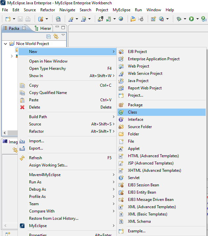Image resolution: width=208 pixels, height=236 pixels.
Task: Select New in the context menu
Action: click(67, 52)
